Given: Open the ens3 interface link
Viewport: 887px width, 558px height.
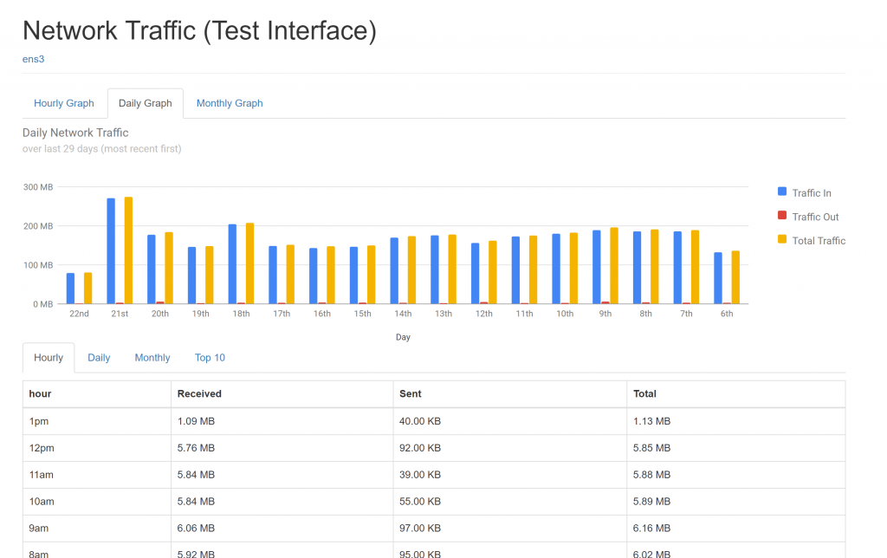Looking at the screenshot, I should pos(33,59).
